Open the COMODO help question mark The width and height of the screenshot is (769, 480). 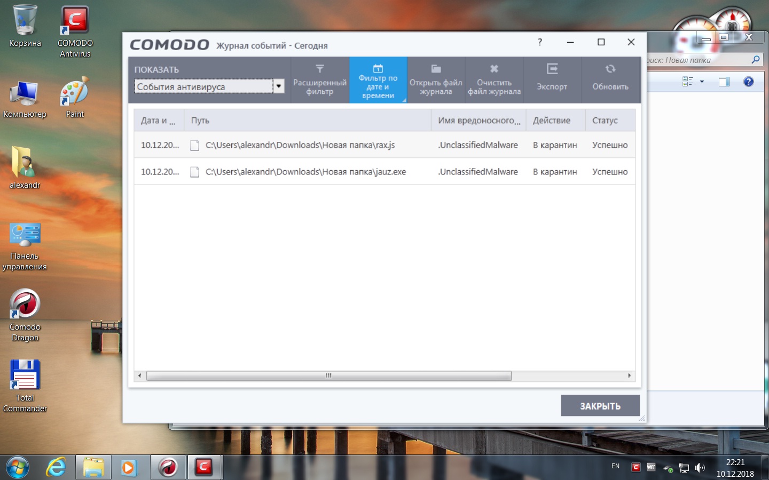point(540,42)
